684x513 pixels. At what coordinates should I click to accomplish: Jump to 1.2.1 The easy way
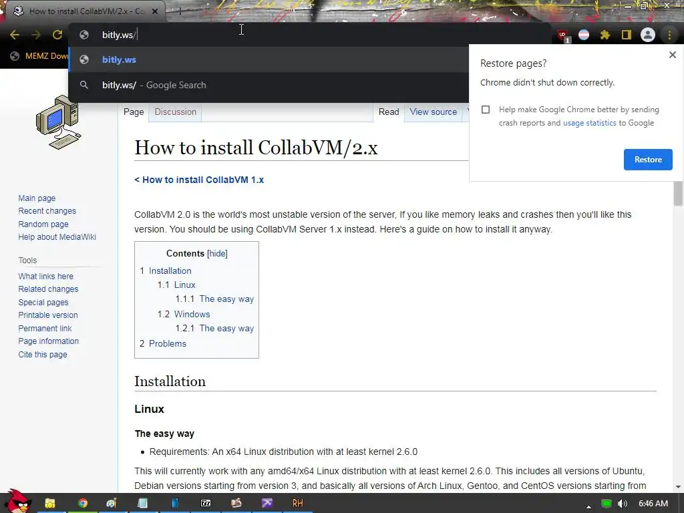click(x=214, y=329)
